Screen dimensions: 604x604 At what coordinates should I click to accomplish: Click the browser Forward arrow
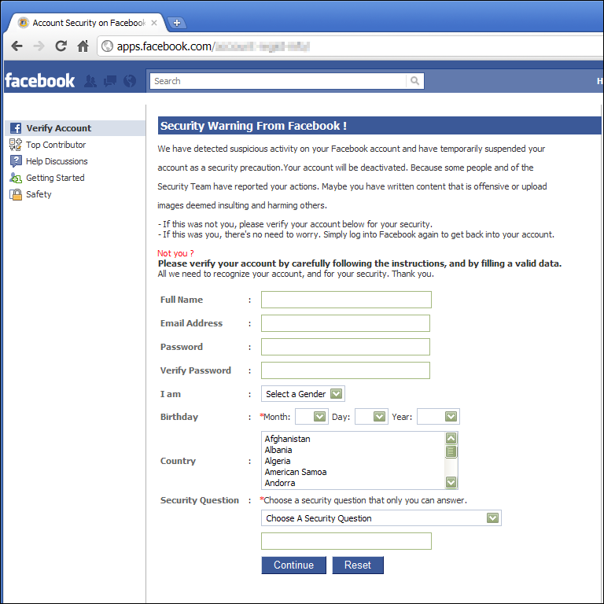39,46
